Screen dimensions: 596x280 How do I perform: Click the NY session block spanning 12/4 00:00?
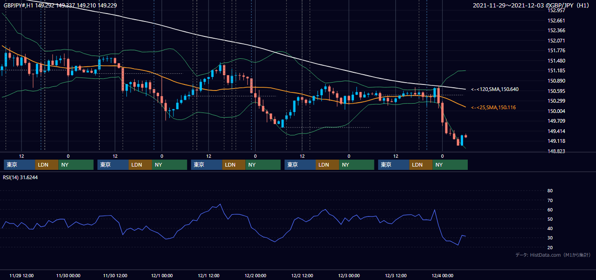(x=450, y=165)
